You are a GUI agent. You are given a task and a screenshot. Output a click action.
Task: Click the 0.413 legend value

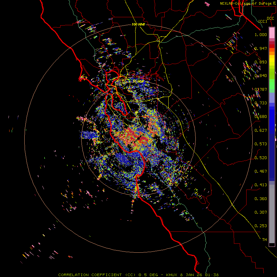pyautogui.click(x=261, y=185)
